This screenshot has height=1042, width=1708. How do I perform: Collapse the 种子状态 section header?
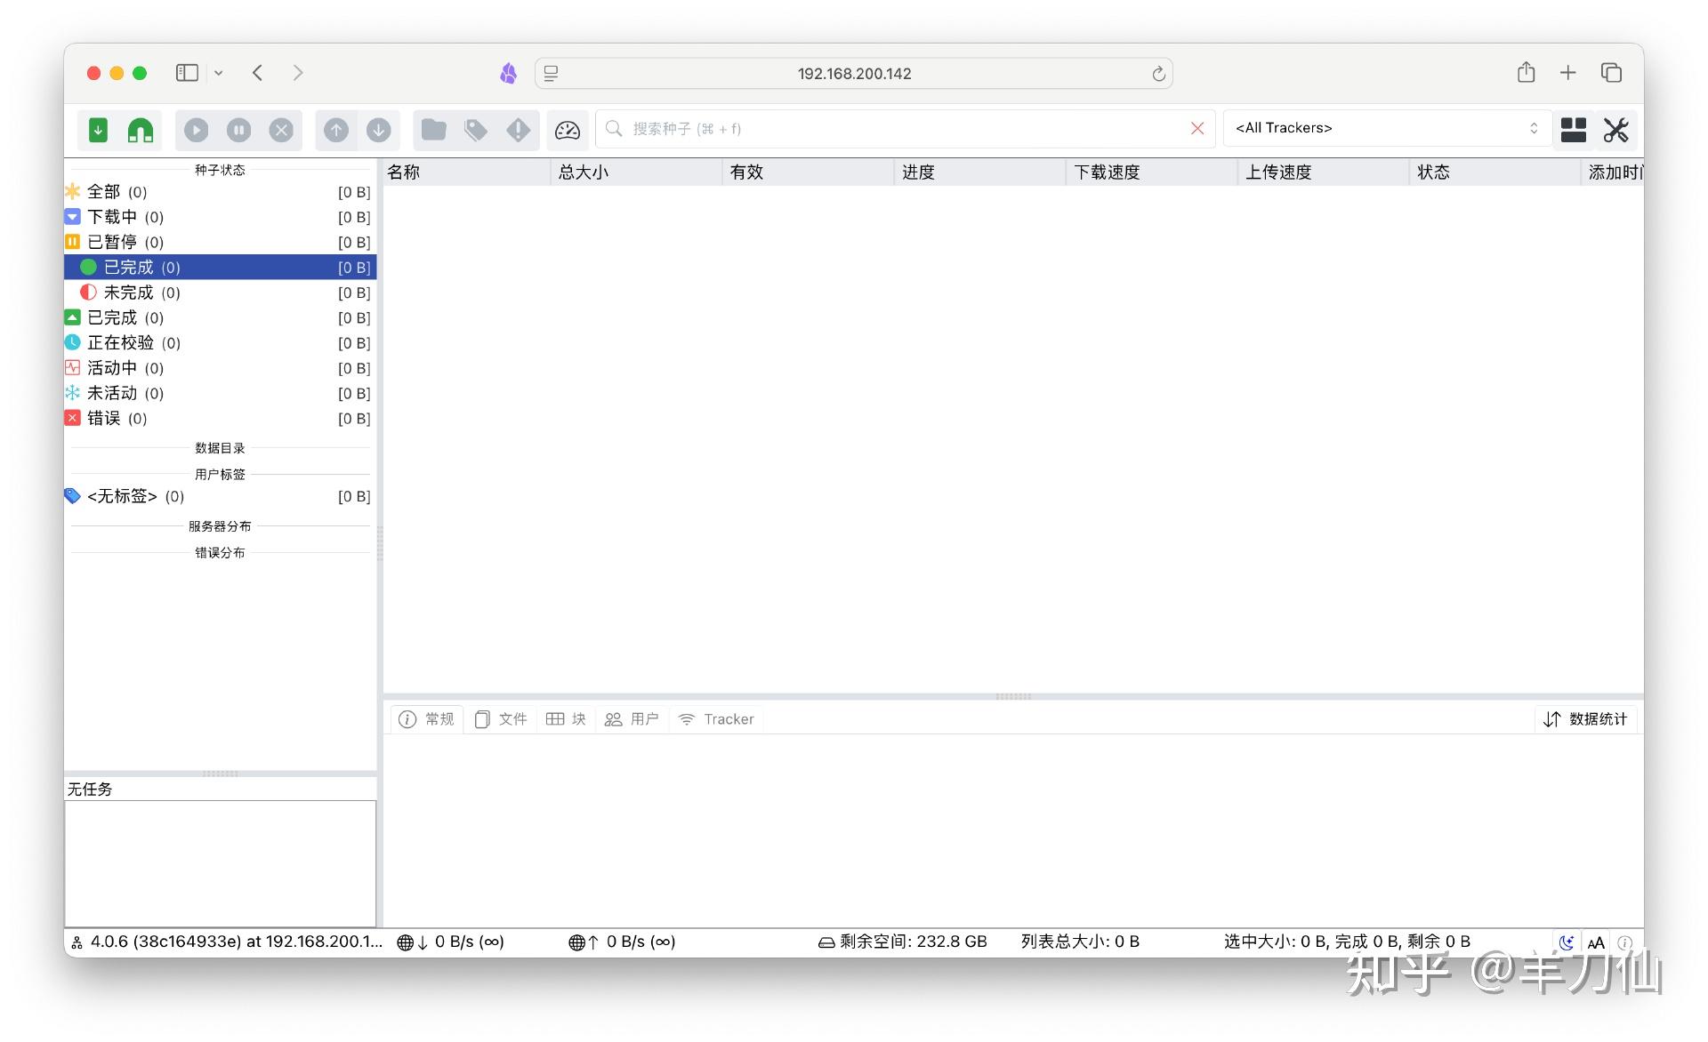click(x=220, y=169)
